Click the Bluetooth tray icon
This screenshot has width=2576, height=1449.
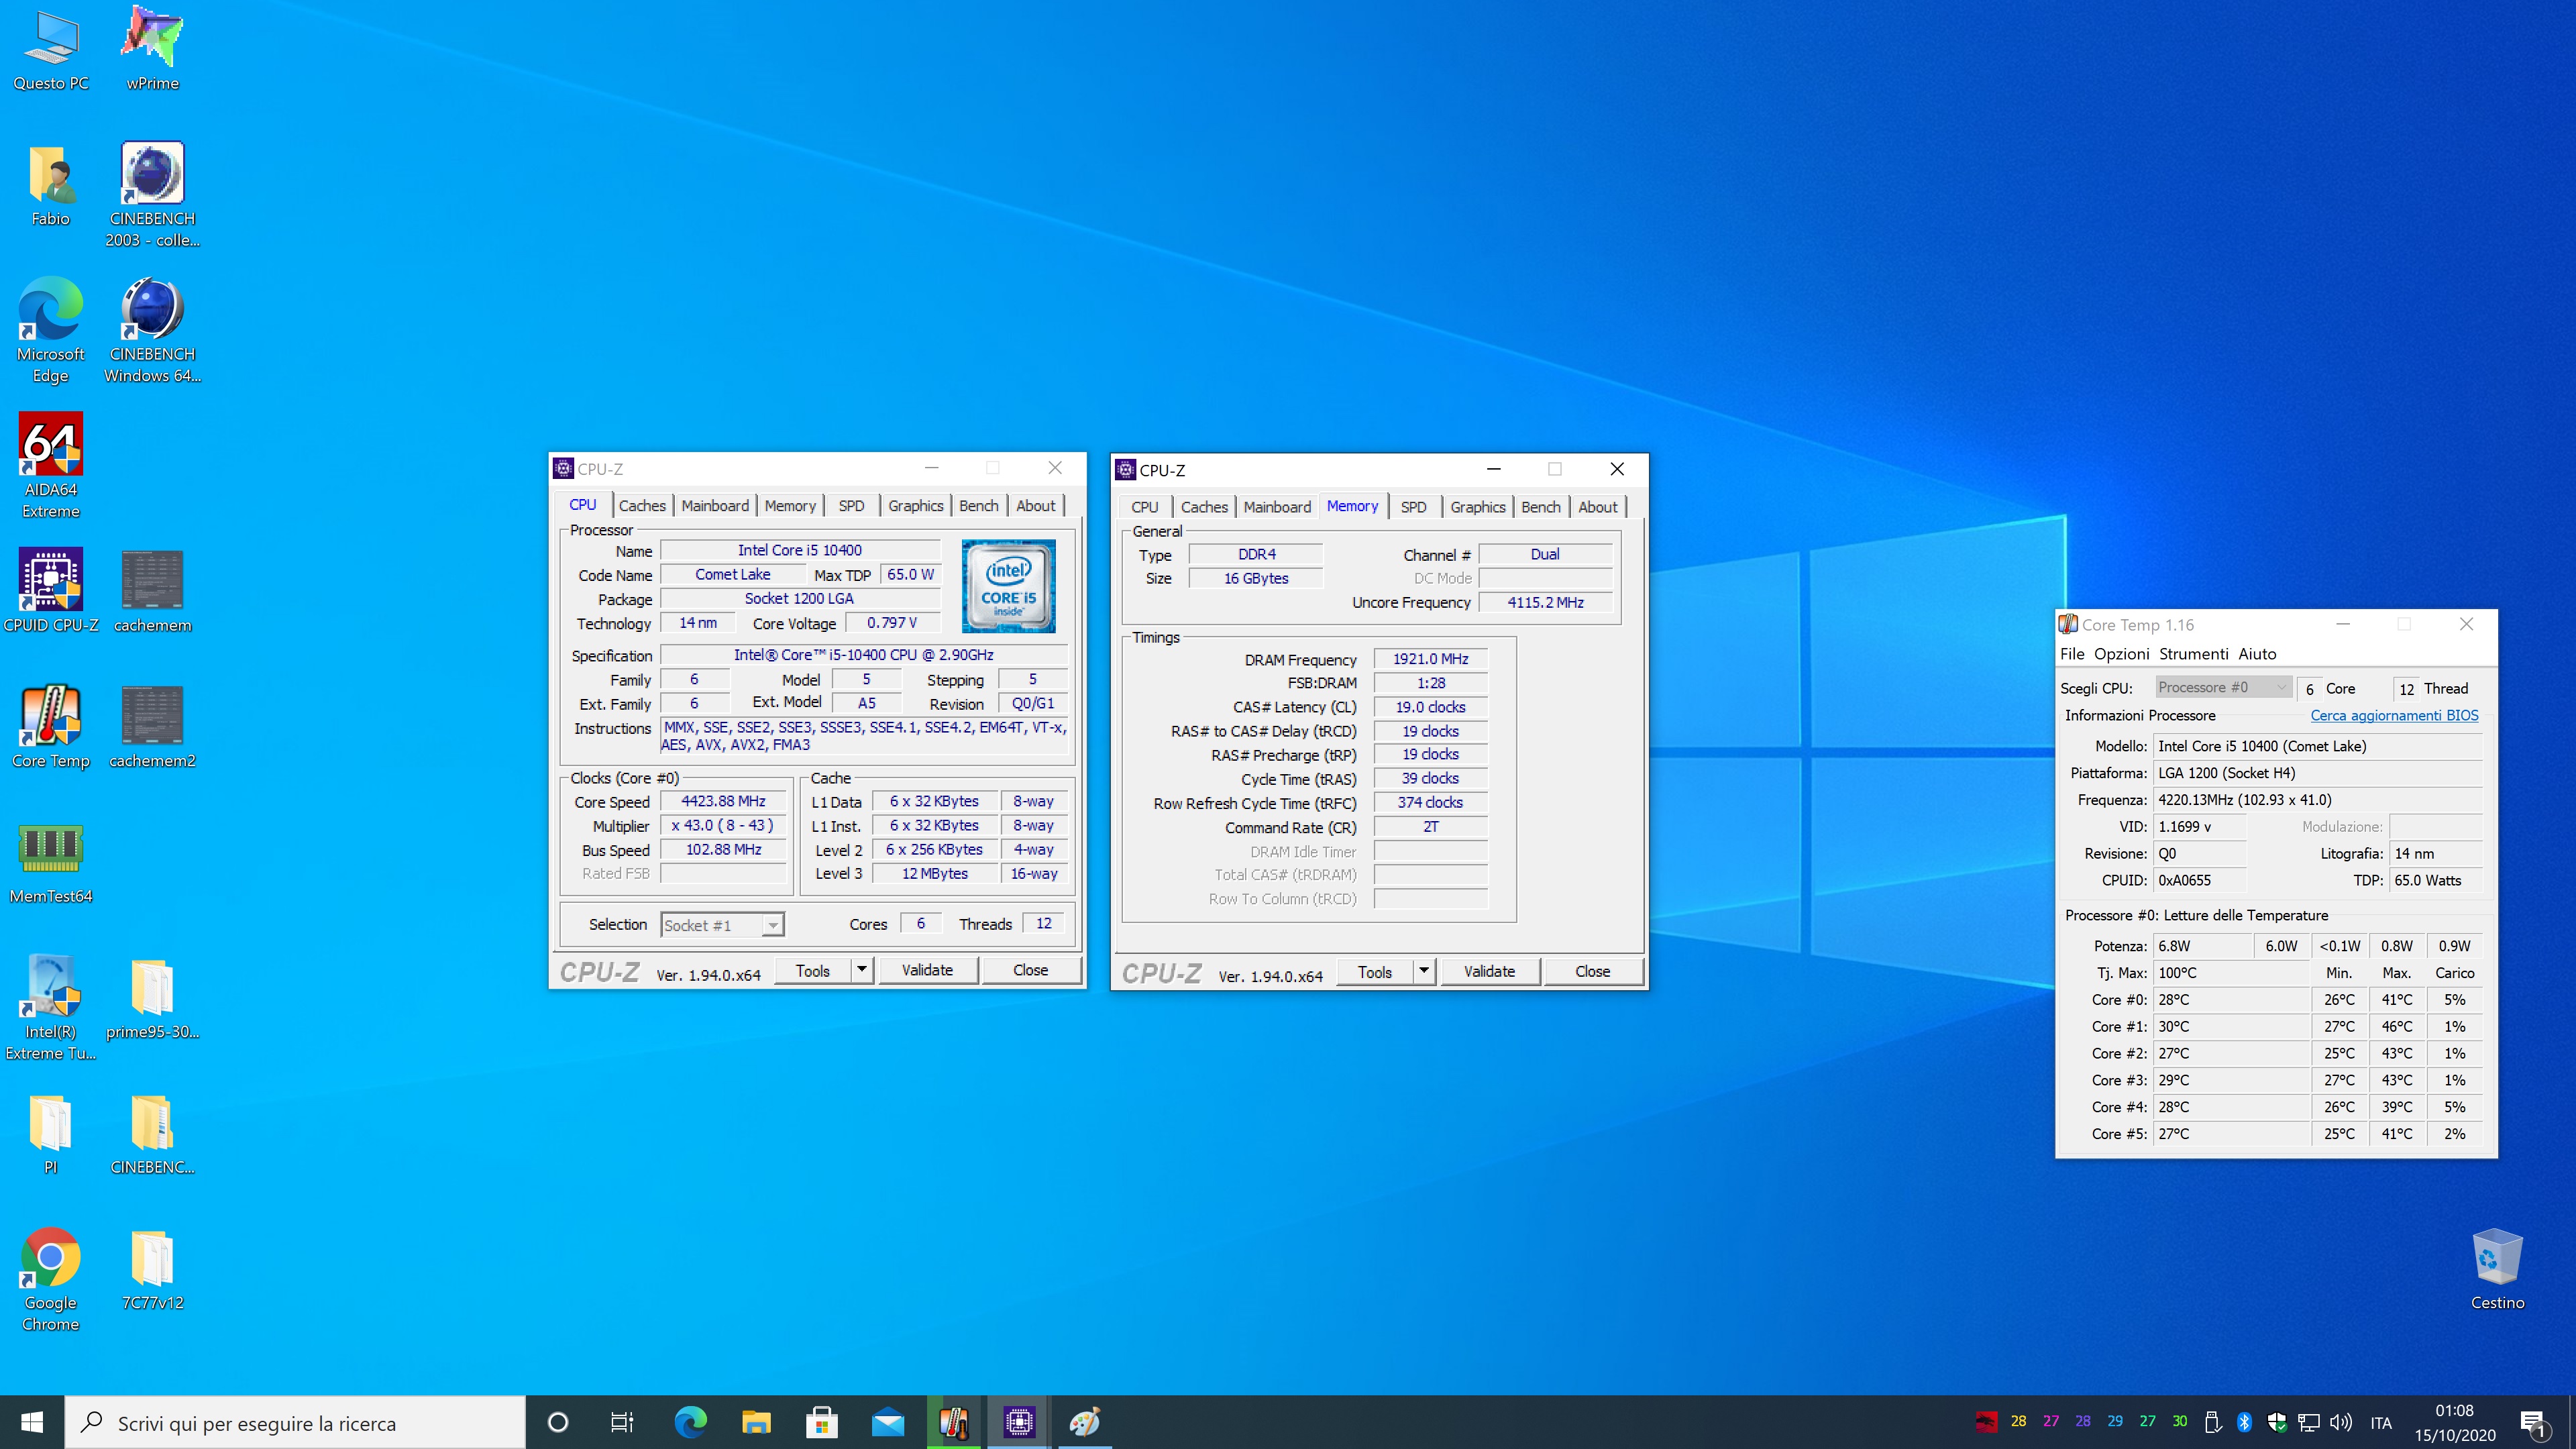tap(2244, 1422)
